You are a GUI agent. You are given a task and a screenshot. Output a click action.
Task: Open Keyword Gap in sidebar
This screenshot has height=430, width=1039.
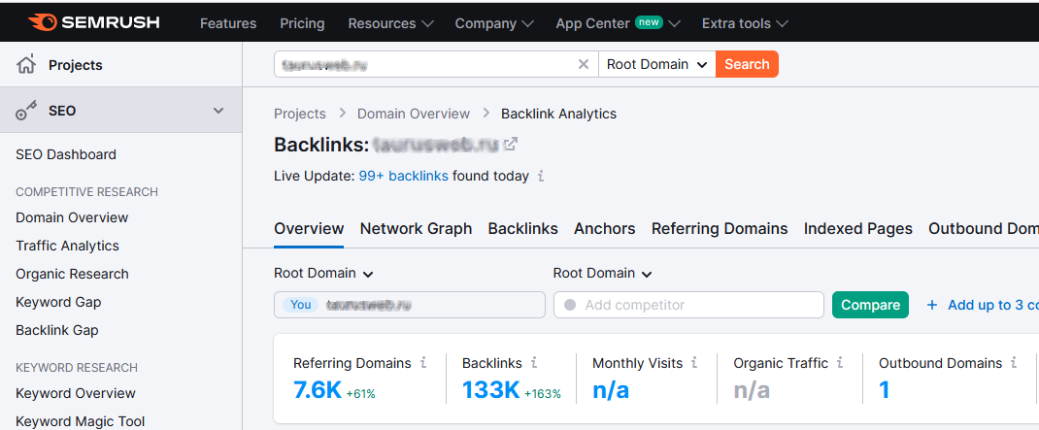point(58,302)
